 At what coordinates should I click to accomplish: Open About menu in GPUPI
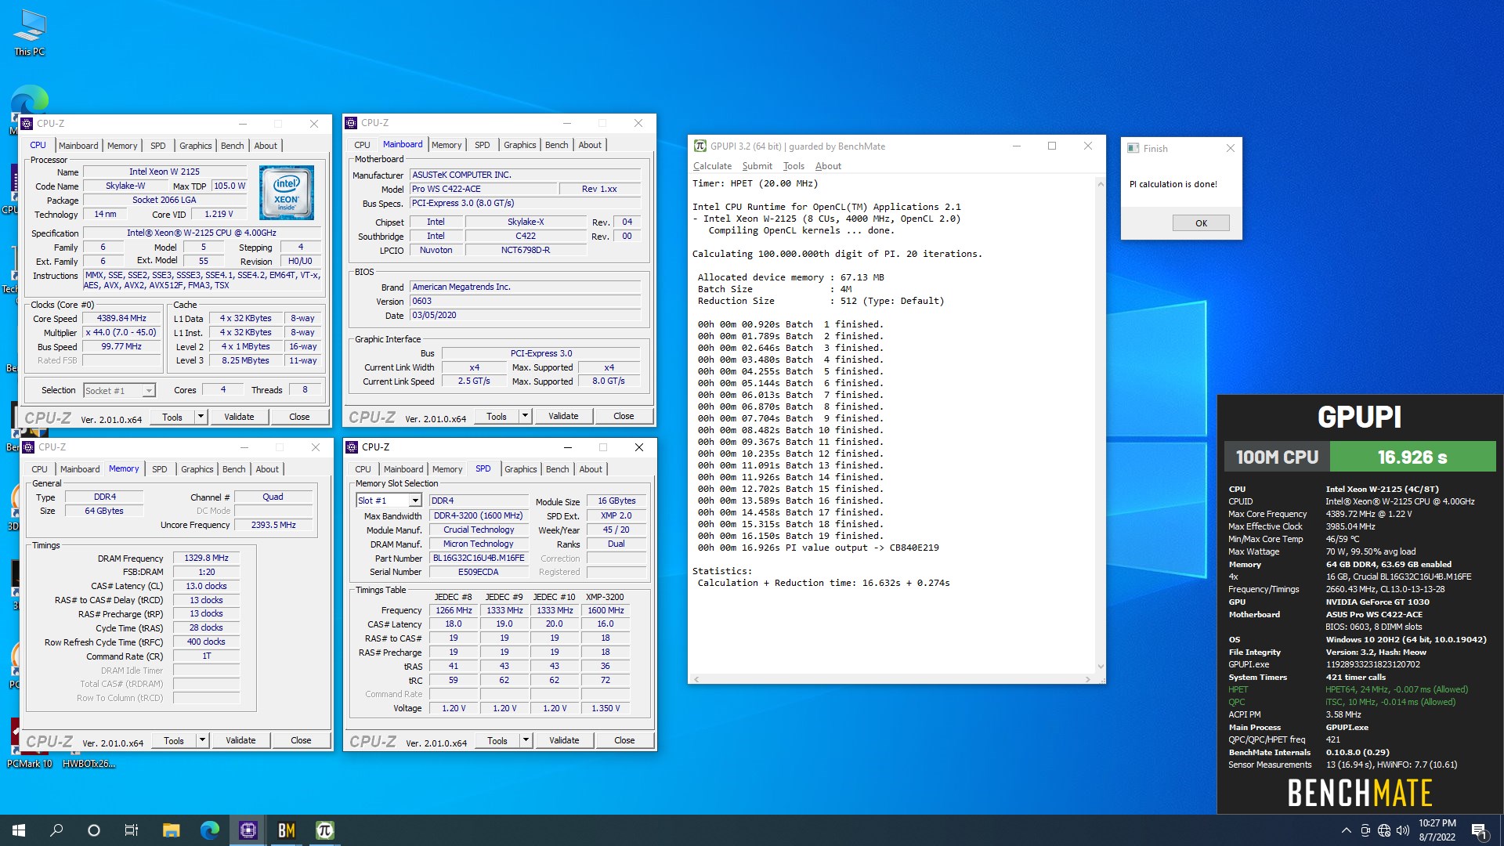tap(828, 166)
